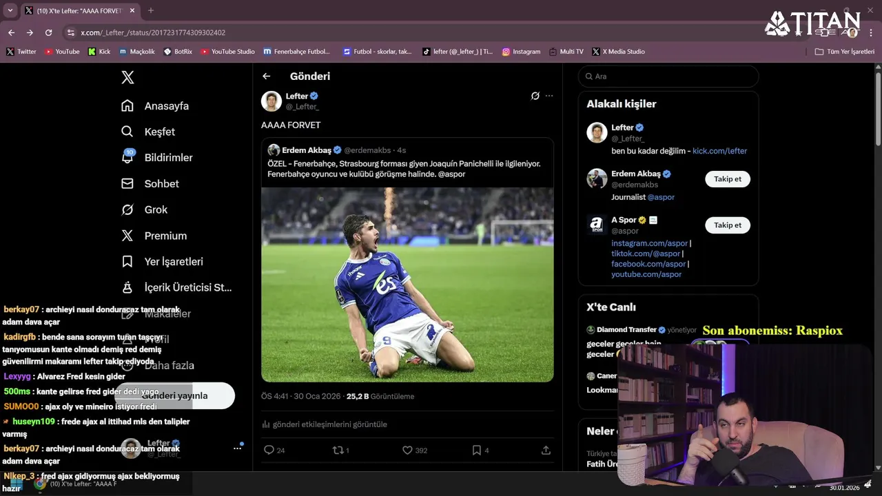882x496 pixels.
Task: Reload the page
Action: [x=48, y=32]
